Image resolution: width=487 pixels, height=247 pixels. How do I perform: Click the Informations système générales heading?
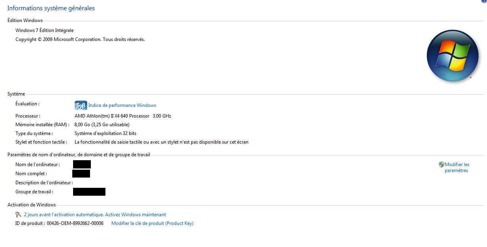pyautogui.click(x=51, y=8)
